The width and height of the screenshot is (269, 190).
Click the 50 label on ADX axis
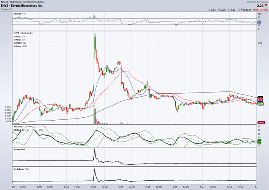[259, 130]
